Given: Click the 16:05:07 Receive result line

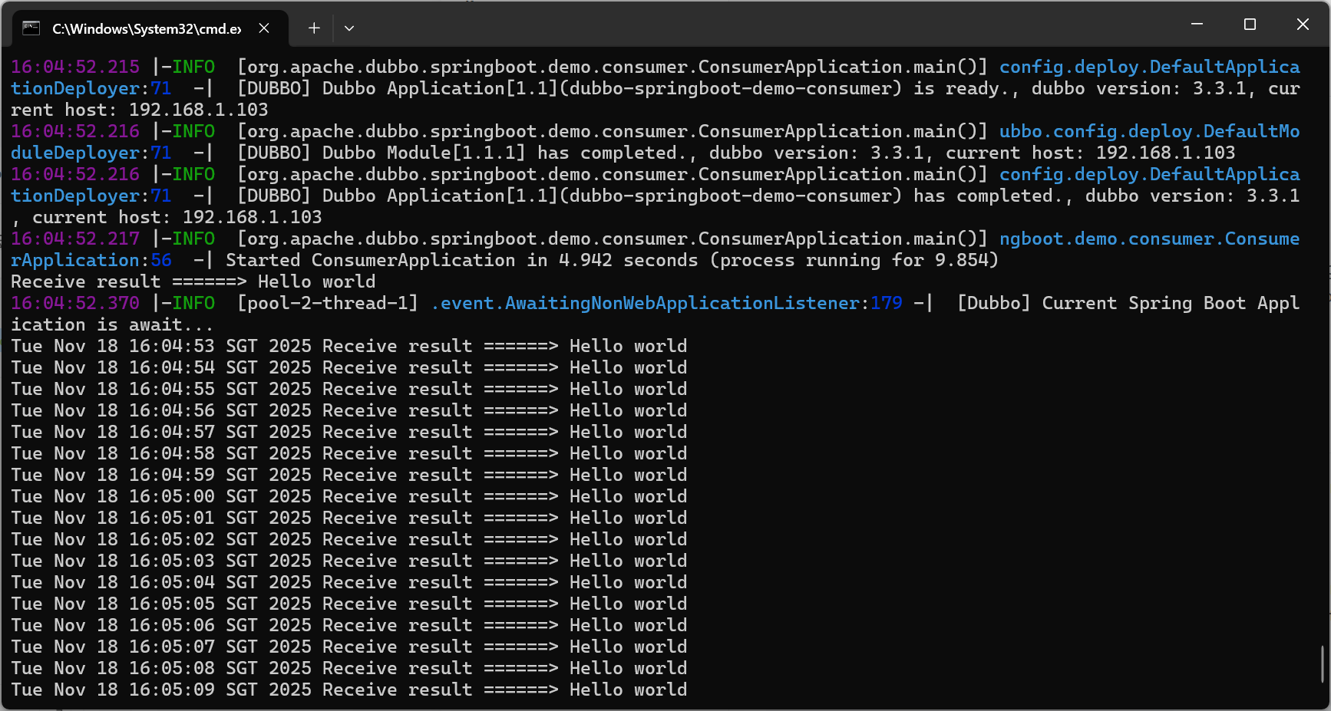Looking at the screenshot, I should point(349,647).
